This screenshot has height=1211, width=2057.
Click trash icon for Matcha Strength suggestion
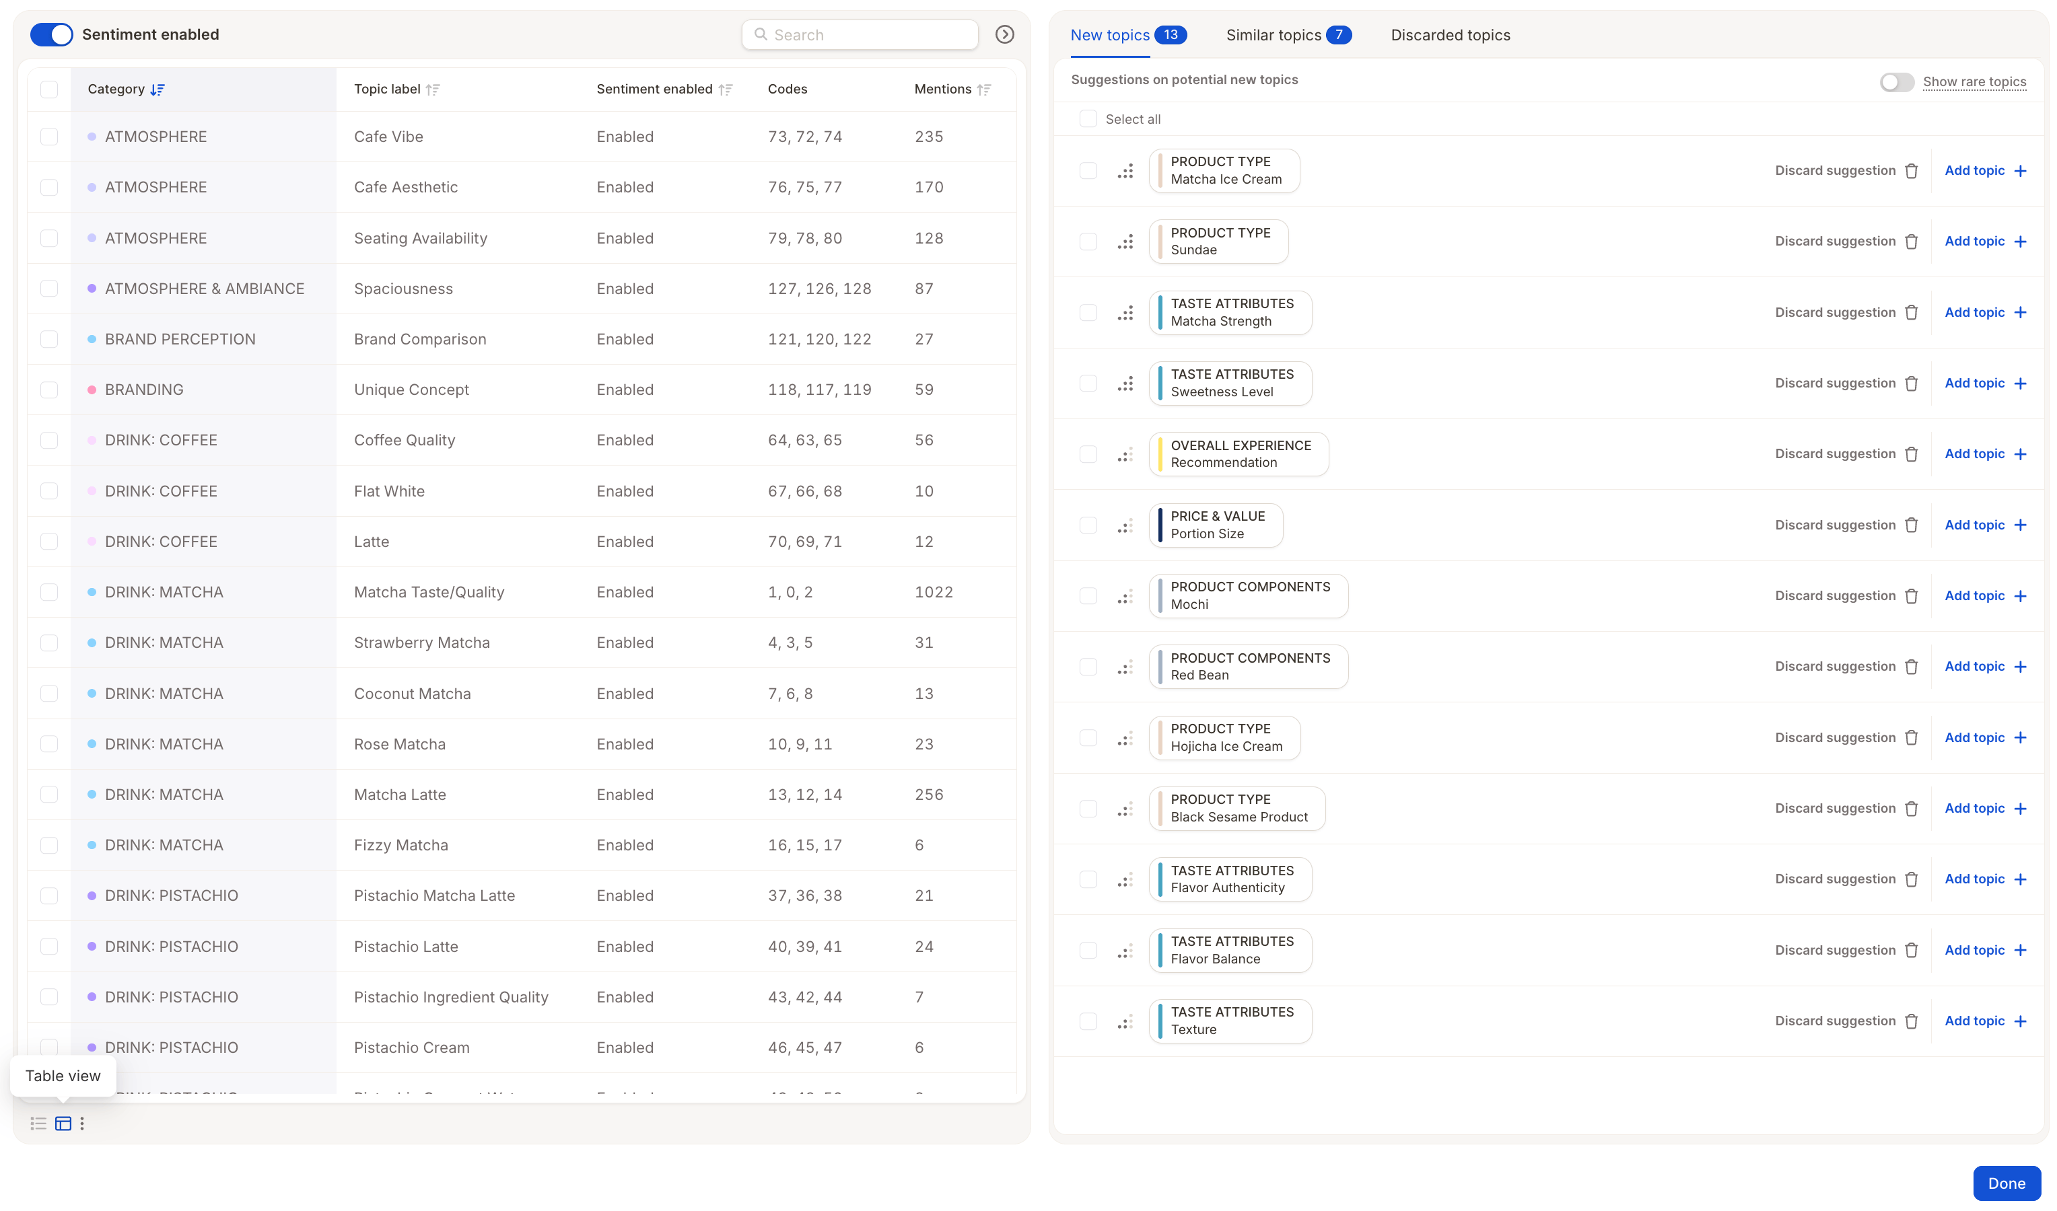click(x=1911, y=313)
